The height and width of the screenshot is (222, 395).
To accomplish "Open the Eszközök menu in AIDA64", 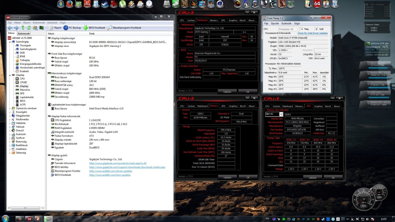I will (x=52, y=23).
